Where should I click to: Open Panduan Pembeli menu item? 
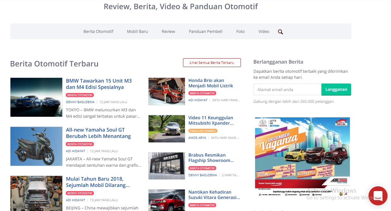click(x=206, y=31)
